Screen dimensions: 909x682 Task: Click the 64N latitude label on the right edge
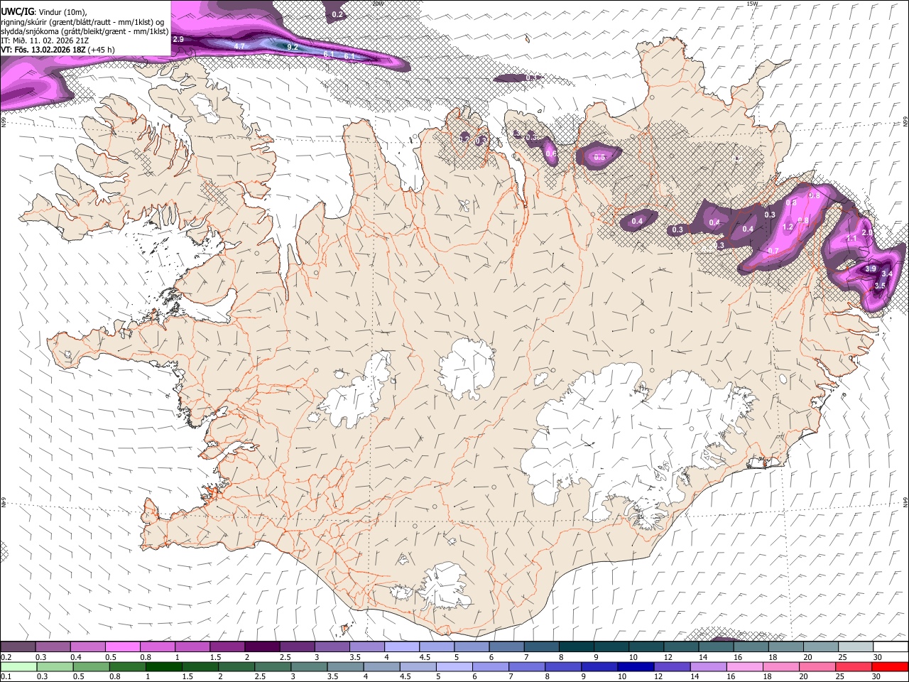pyautogui.click(x=905, y=501)
